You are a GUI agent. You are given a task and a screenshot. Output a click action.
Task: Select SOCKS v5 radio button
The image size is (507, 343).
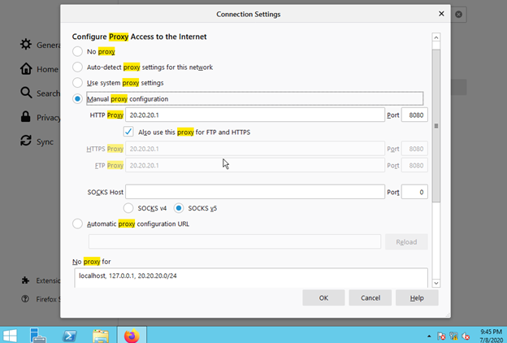pos(179,208)
